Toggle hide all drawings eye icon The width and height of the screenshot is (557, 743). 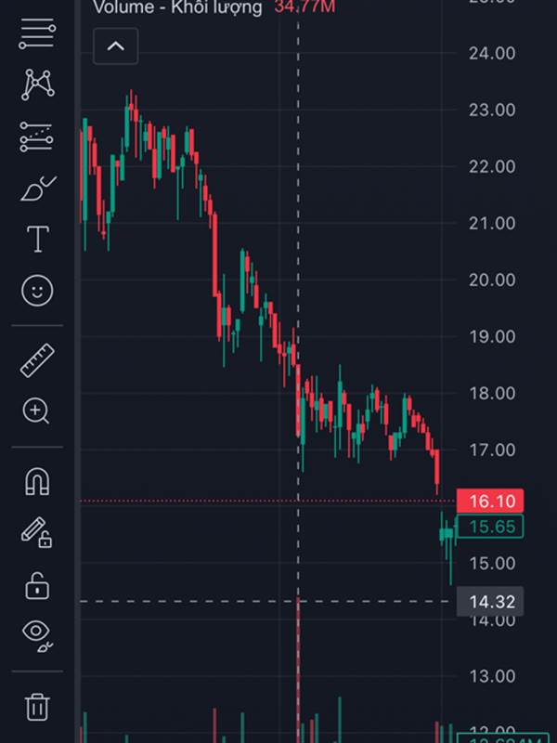(37, 634)
